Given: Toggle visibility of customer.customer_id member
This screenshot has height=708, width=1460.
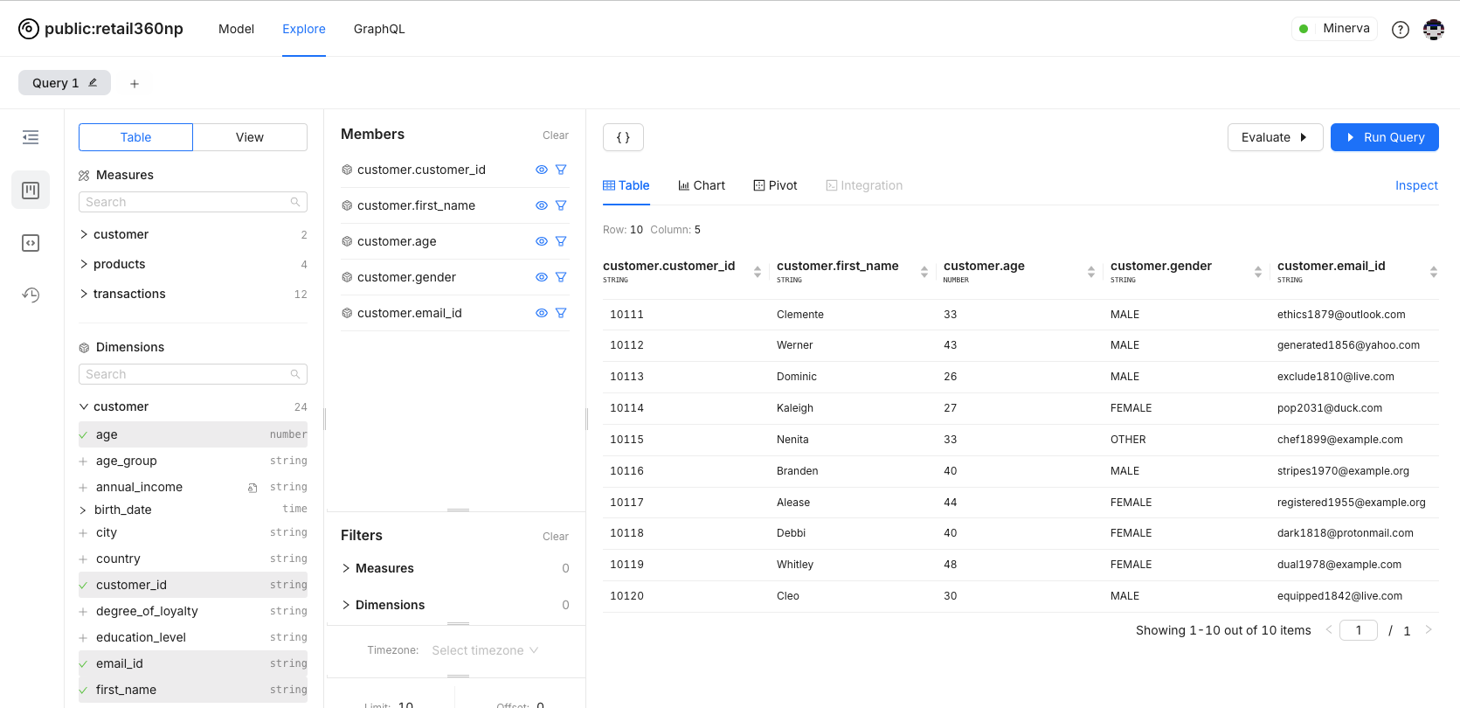Looking at the screenshot, I should tap(542, 170).
